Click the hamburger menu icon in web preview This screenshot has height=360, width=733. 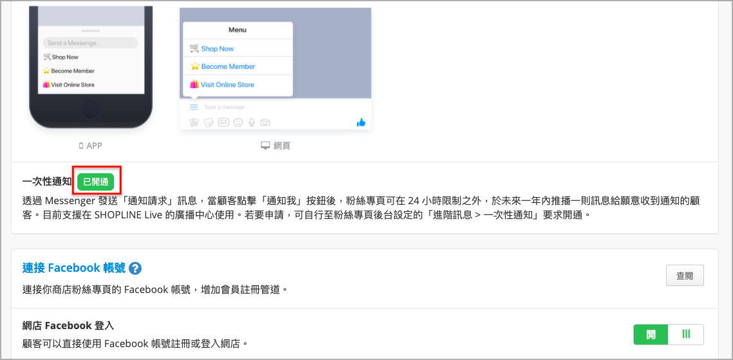(194, 107)
